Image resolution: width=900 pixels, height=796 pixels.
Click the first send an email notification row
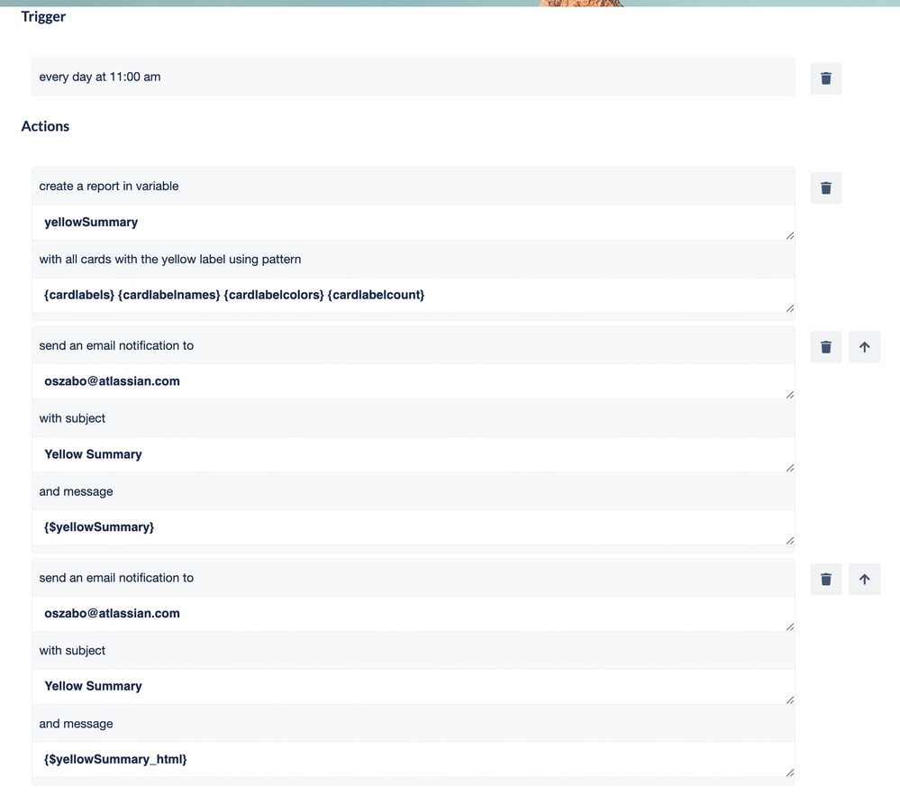coord(413,345)
